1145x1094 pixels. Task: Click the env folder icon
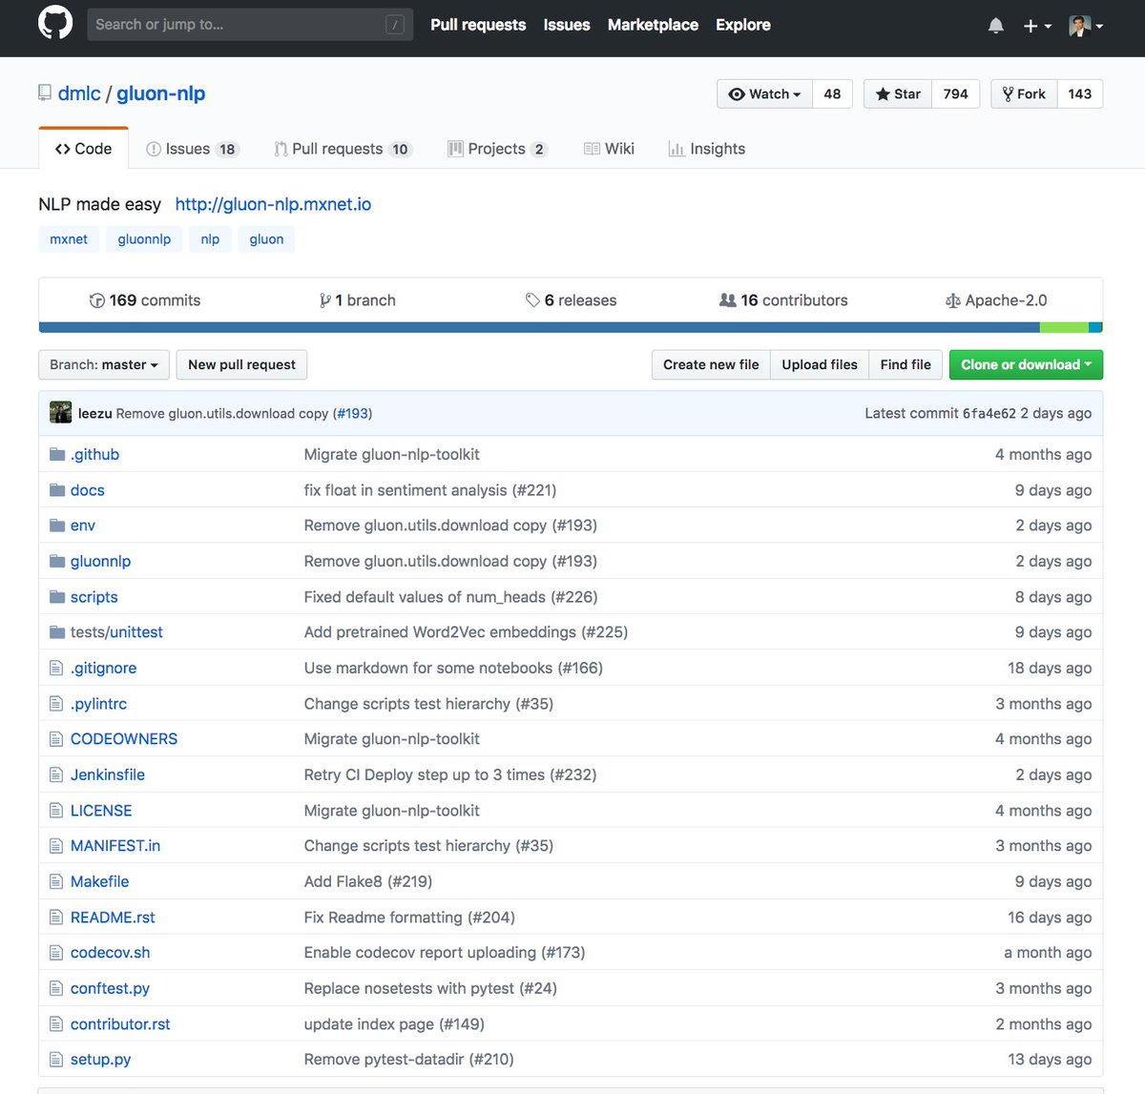pyautogui.click(x=57, y=526)
